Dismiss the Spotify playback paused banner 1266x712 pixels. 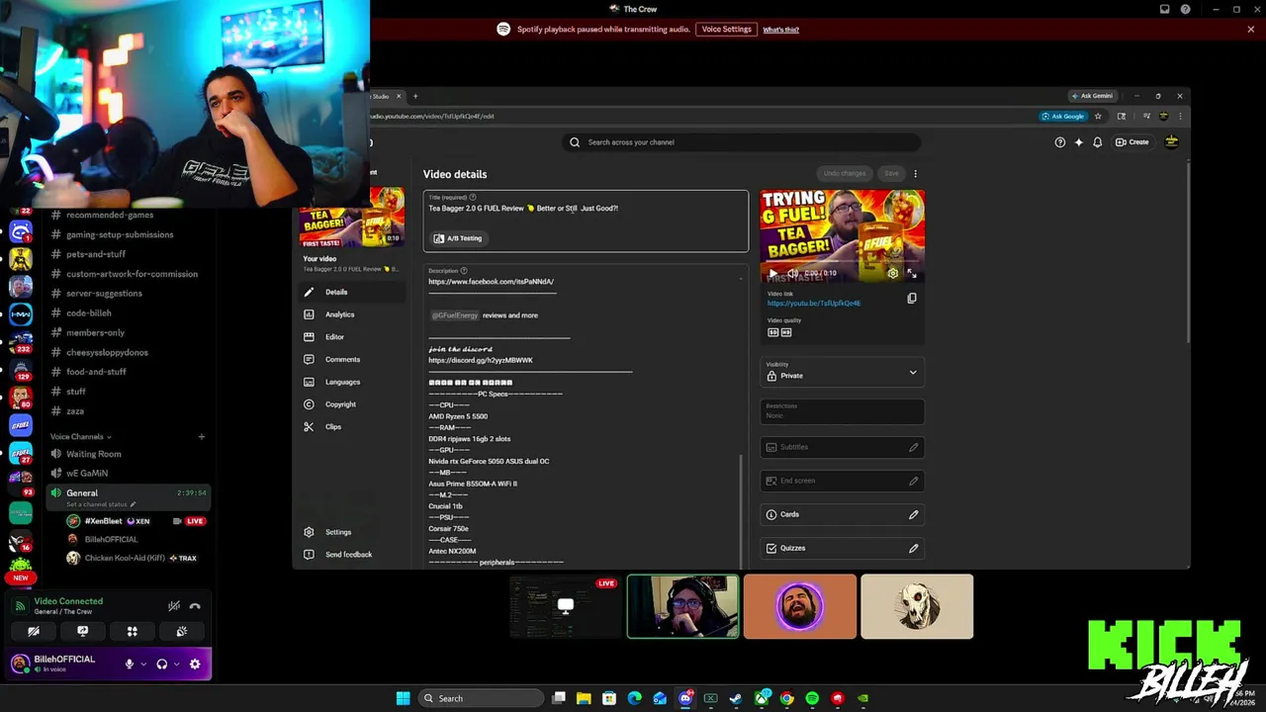1250,30
